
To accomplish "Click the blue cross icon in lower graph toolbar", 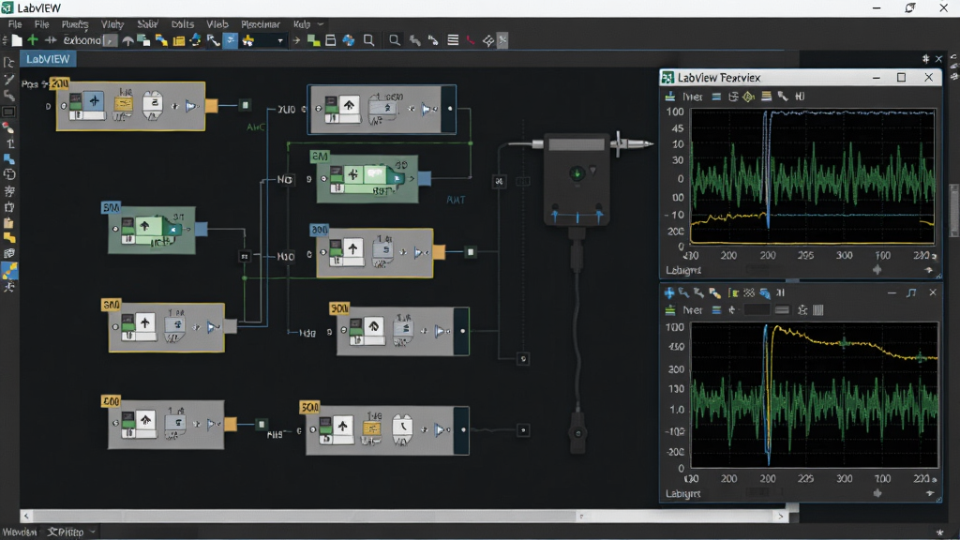I will 669,293.
